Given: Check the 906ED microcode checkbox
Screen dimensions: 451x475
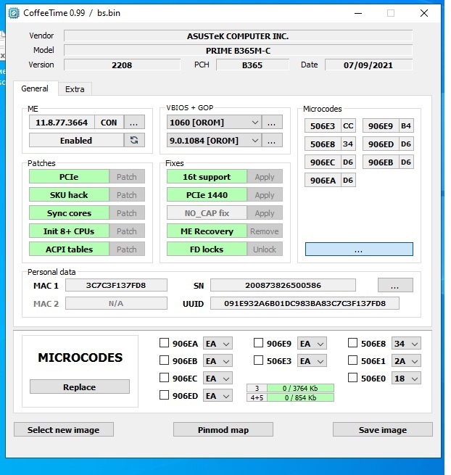Looking at the screenshot, I should (164, 395).
